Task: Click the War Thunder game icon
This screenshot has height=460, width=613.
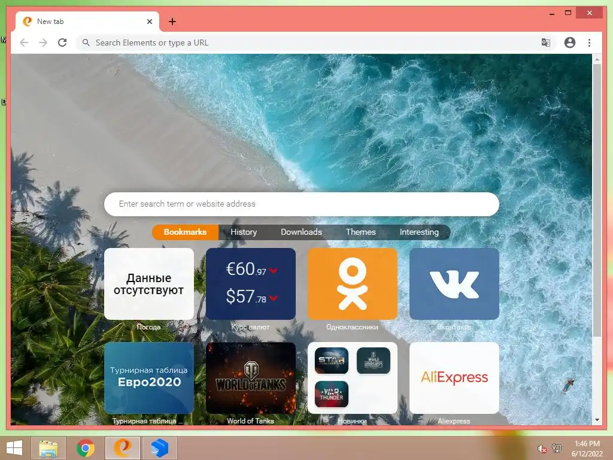Action: point(332,394)
